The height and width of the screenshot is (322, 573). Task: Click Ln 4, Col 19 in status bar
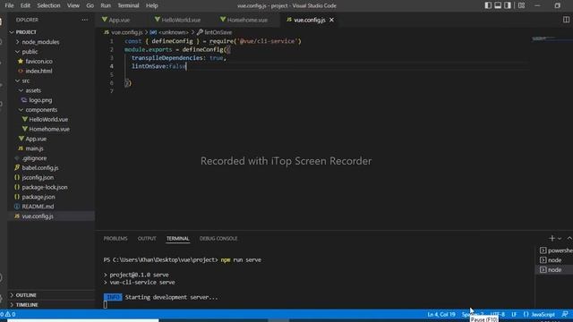(441, 314)
